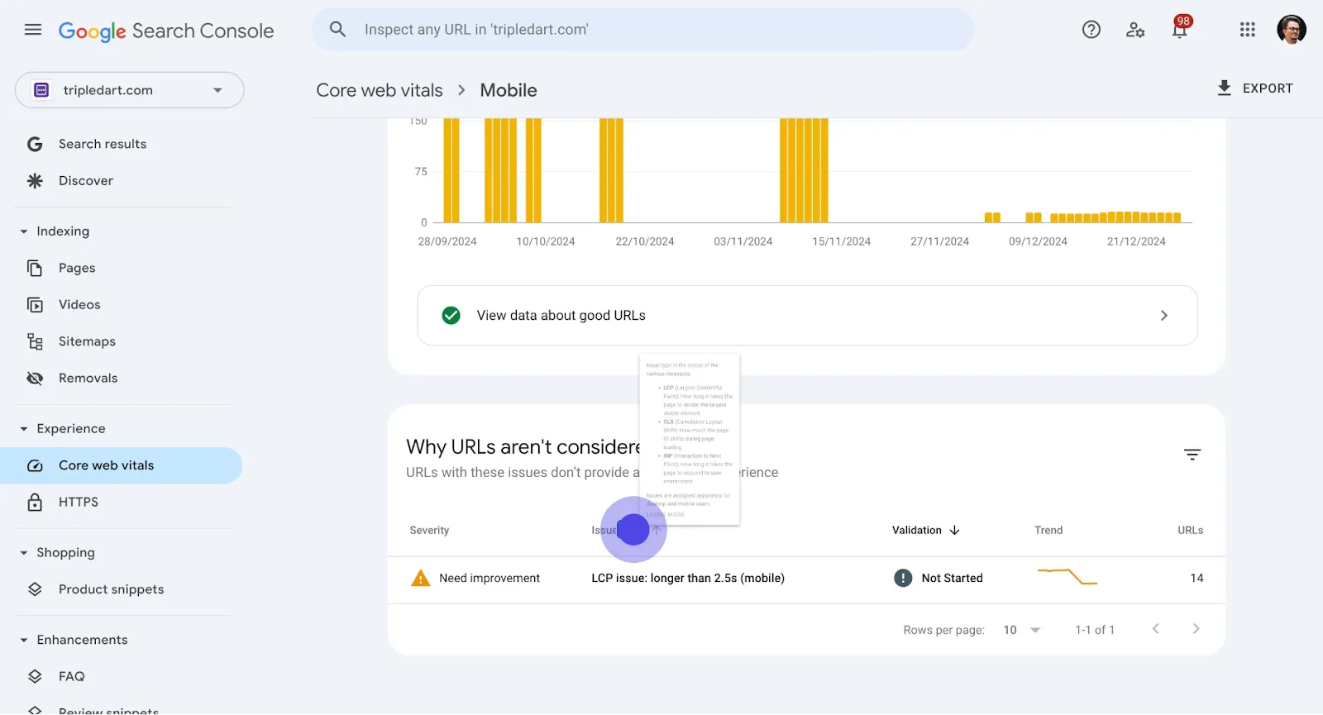Click the LCP issue trend sparkline
Screen dimensions: 1323x715
[x=1067, y=577]
